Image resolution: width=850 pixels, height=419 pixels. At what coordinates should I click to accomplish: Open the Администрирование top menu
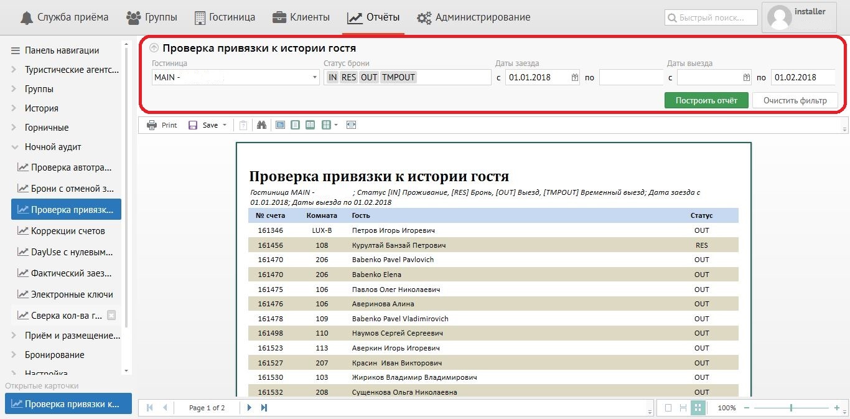[x=474, y=17]
